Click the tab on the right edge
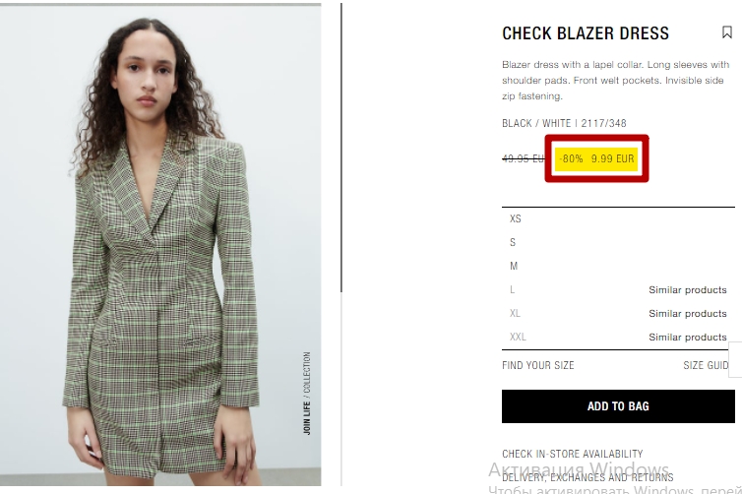 [x=735, y=359]
